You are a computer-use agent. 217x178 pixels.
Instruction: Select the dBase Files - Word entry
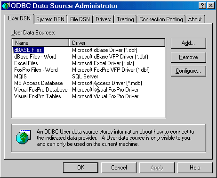point(35,57)
